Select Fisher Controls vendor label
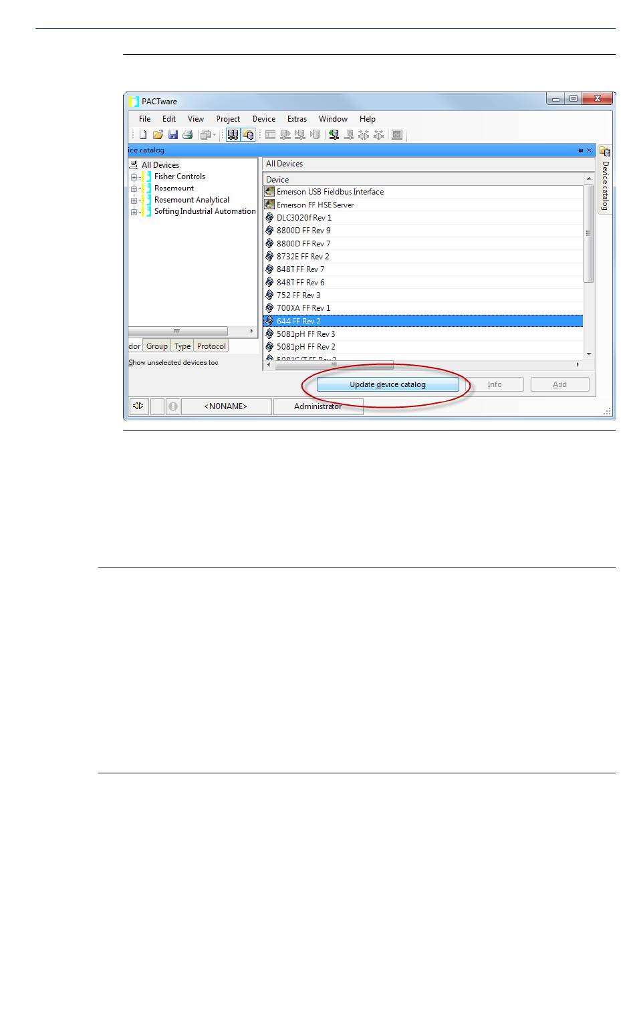 click(180, 176)
